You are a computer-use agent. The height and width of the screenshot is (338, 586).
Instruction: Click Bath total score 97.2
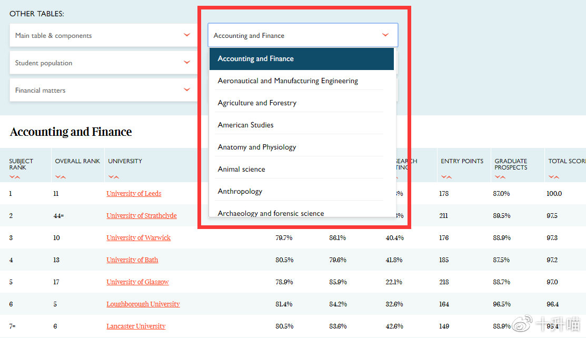pos(552,260)
